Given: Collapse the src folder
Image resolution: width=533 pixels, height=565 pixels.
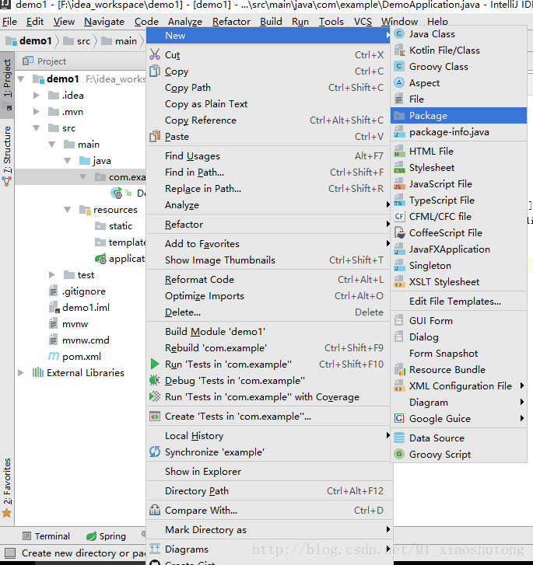Looking at the screenshot, I should (37, 128).
